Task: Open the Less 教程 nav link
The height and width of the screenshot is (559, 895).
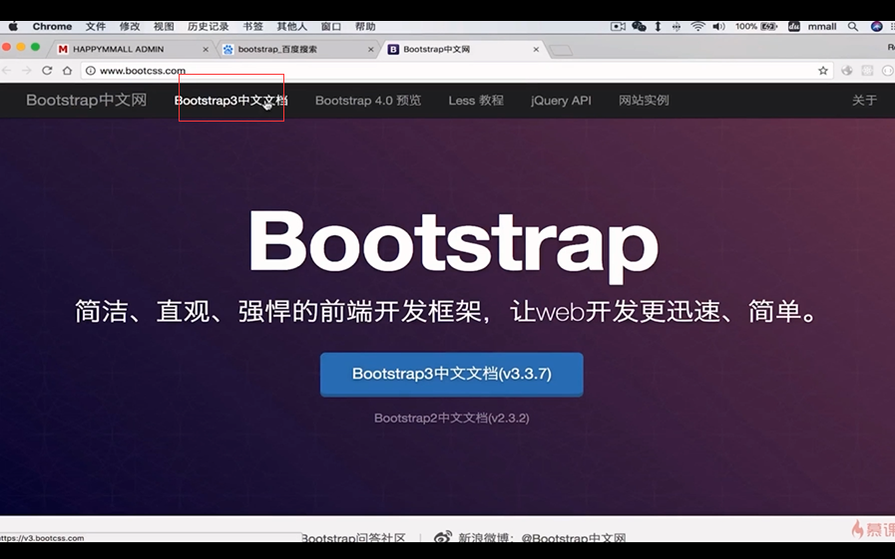Action: tap(476, 101)
